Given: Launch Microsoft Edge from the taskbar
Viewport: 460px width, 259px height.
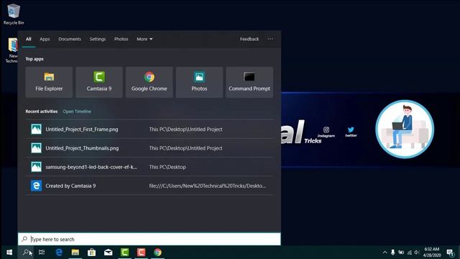Looking at the screenshot, I should click(59, 253).
